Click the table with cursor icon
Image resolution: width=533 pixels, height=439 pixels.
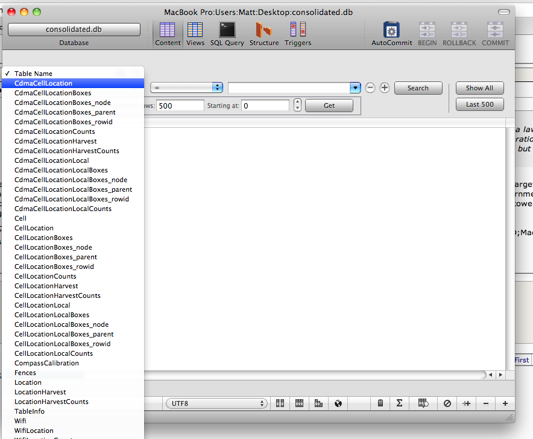423,403
